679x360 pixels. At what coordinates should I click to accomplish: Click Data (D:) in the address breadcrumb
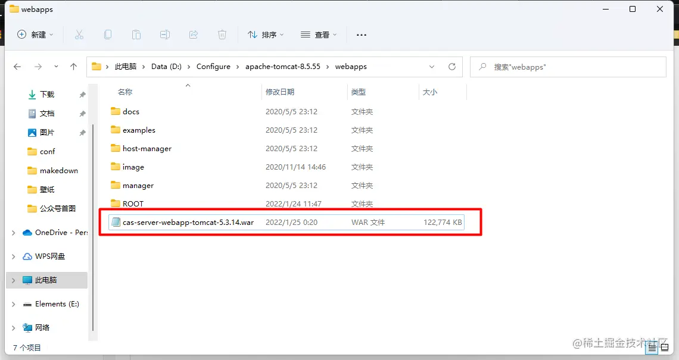click(166, 67)
